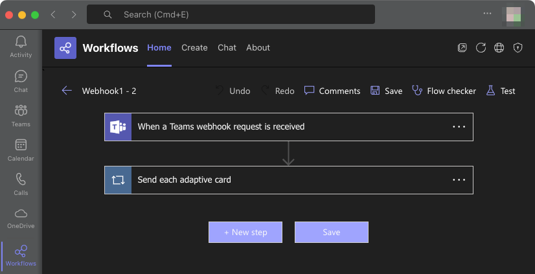Go back from Webhook1 - 2 flow
Image resolution: width=535 pixels, height=274 pixels.
click(67, 91)
